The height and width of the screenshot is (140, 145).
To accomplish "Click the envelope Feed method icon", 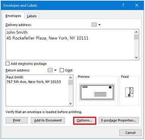I will (129, 92).
